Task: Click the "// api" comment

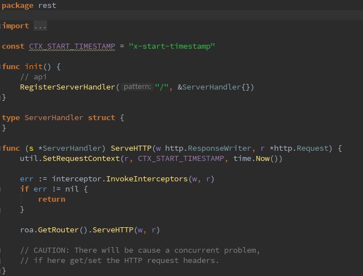Action: [x=33, y=77]
